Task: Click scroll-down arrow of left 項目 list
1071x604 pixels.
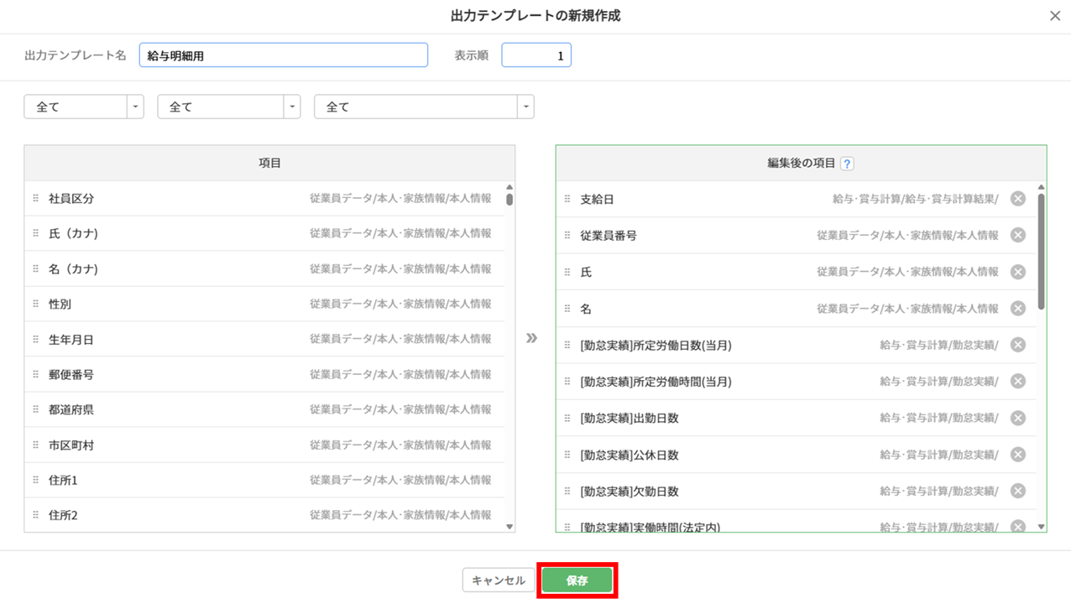Action: (509, 527)
